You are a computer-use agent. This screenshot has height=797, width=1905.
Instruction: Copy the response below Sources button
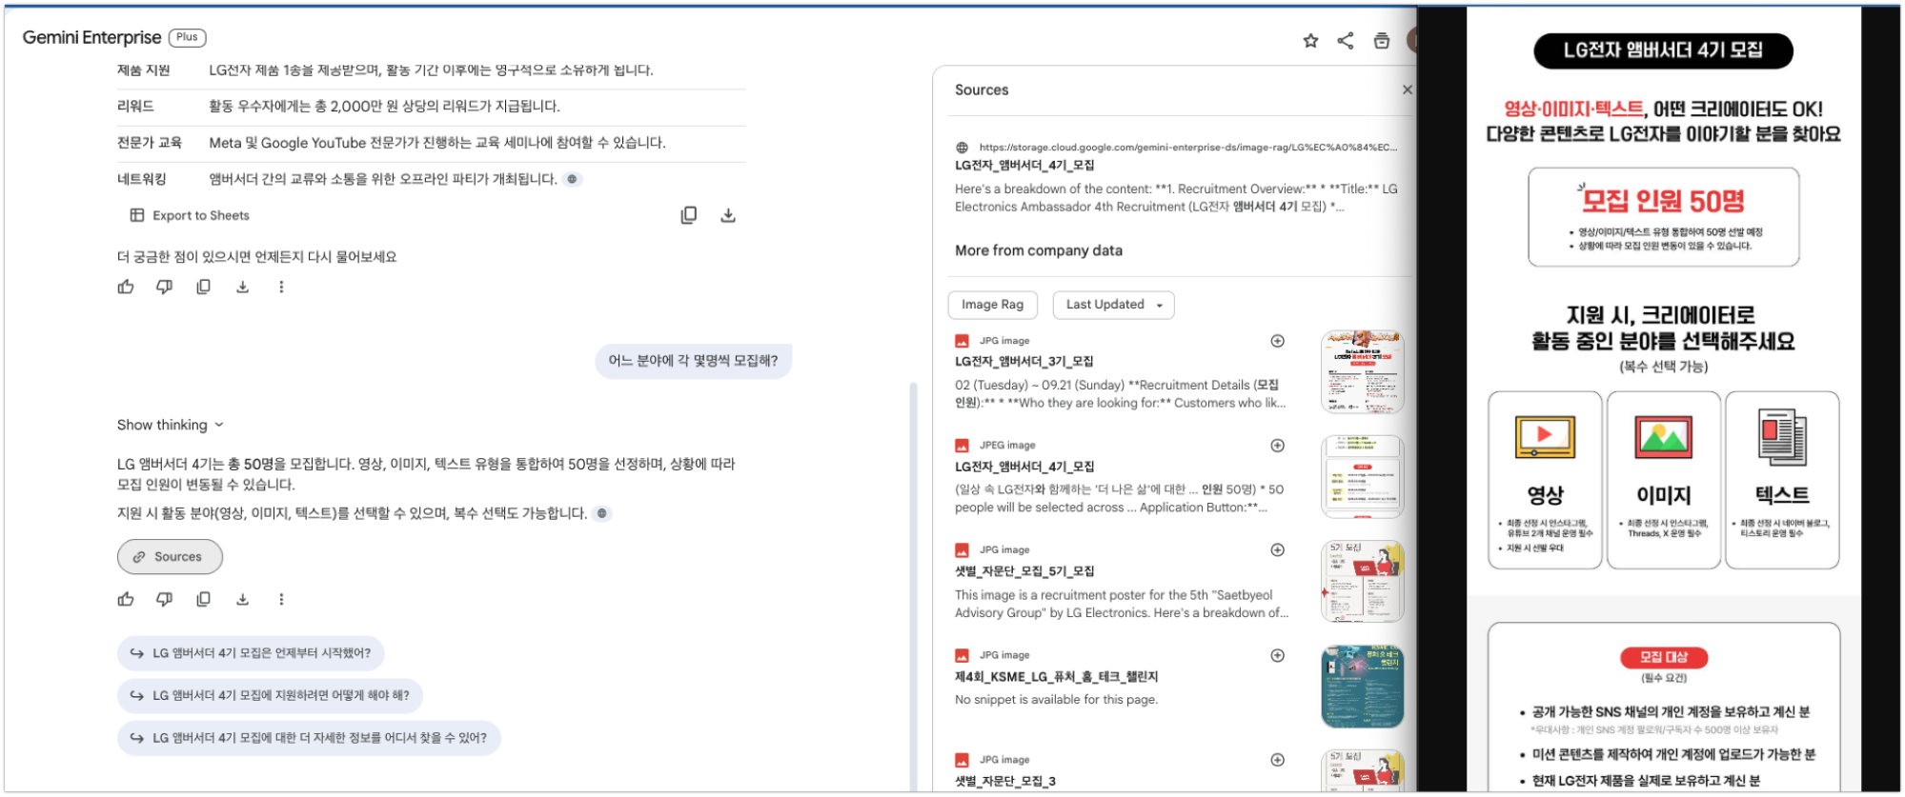click(x=204, y=599)
